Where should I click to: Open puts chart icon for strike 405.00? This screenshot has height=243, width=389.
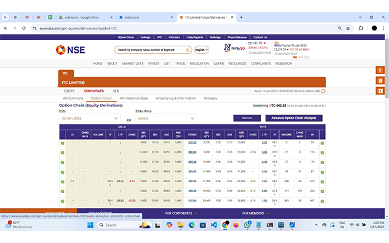point(322,192)
